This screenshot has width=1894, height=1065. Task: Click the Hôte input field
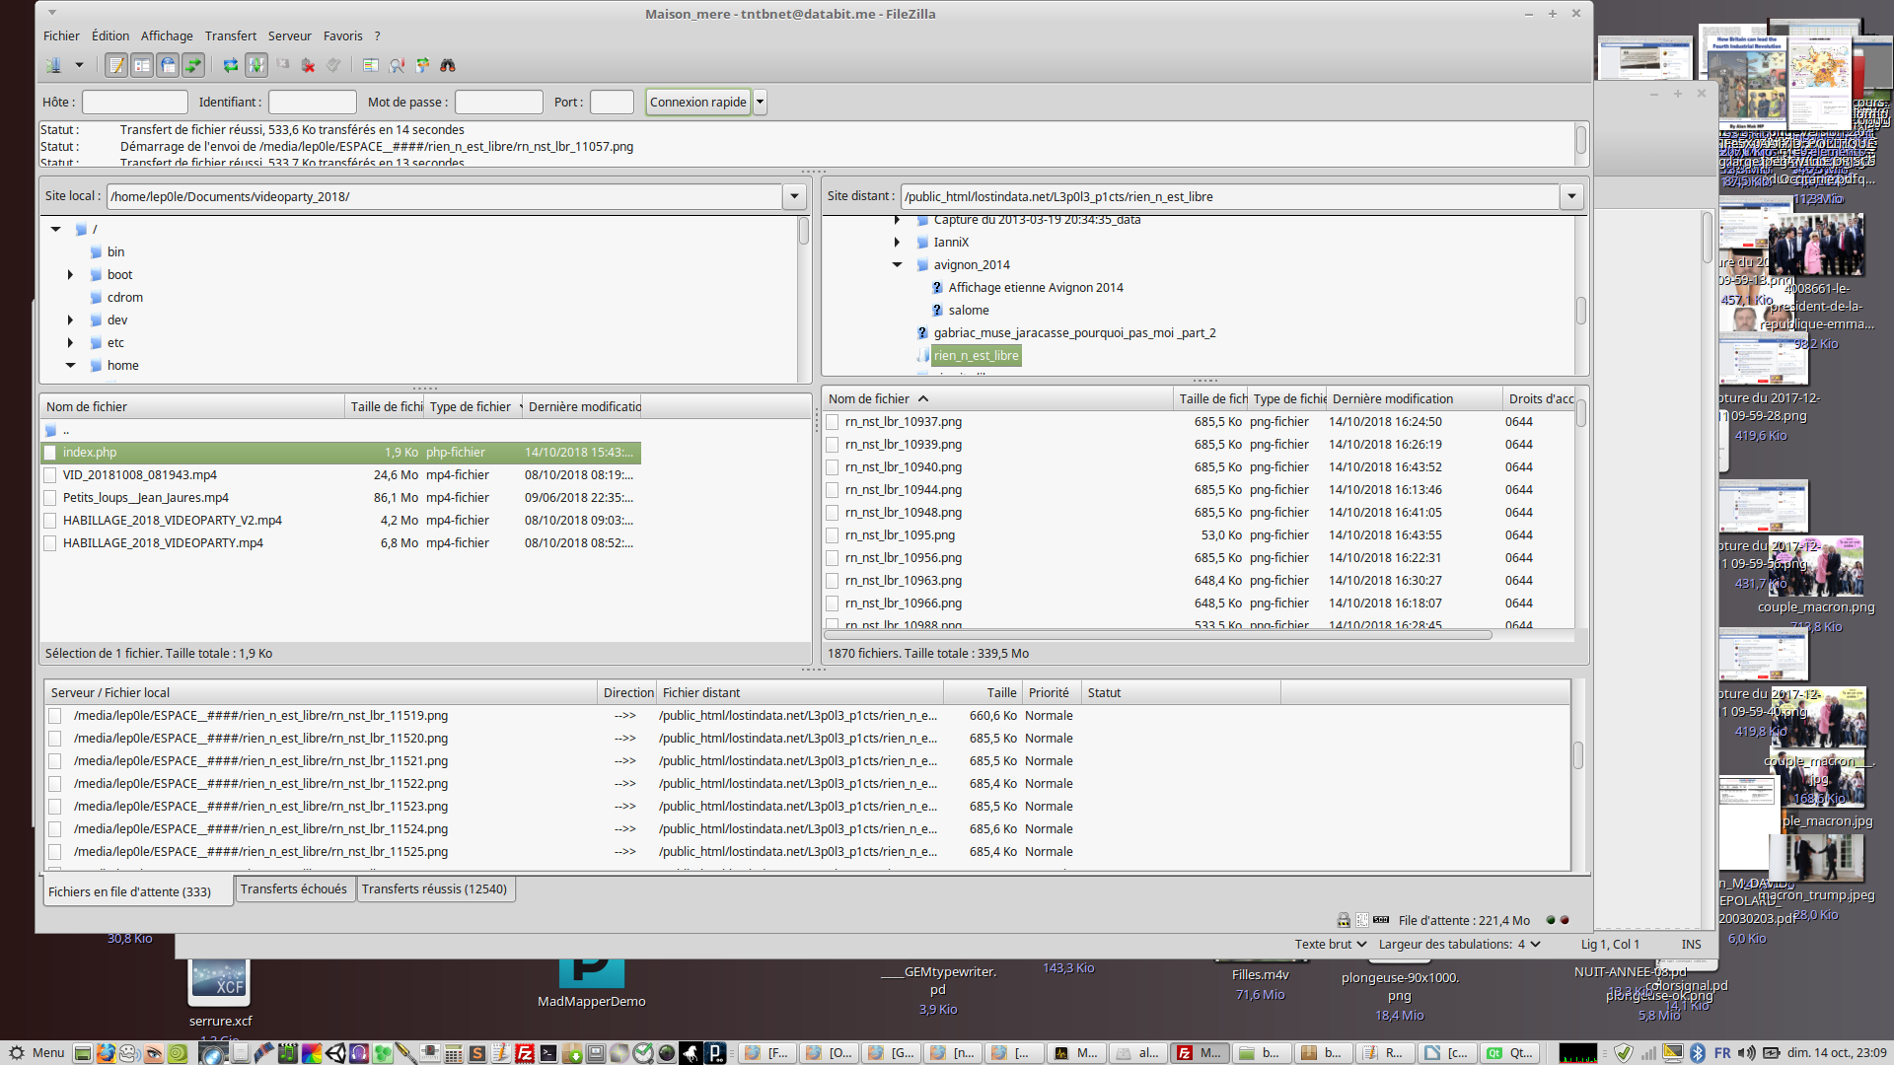135,103
